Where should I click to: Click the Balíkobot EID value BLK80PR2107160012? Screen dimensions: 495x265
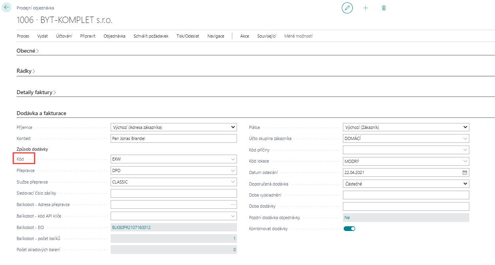coord(132,227)
